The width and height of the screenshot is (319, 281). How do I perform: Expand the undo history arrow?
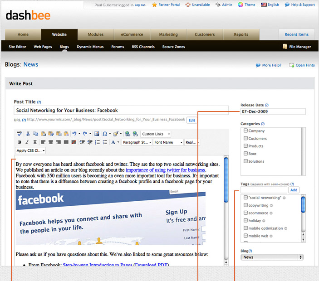point(79,134)
